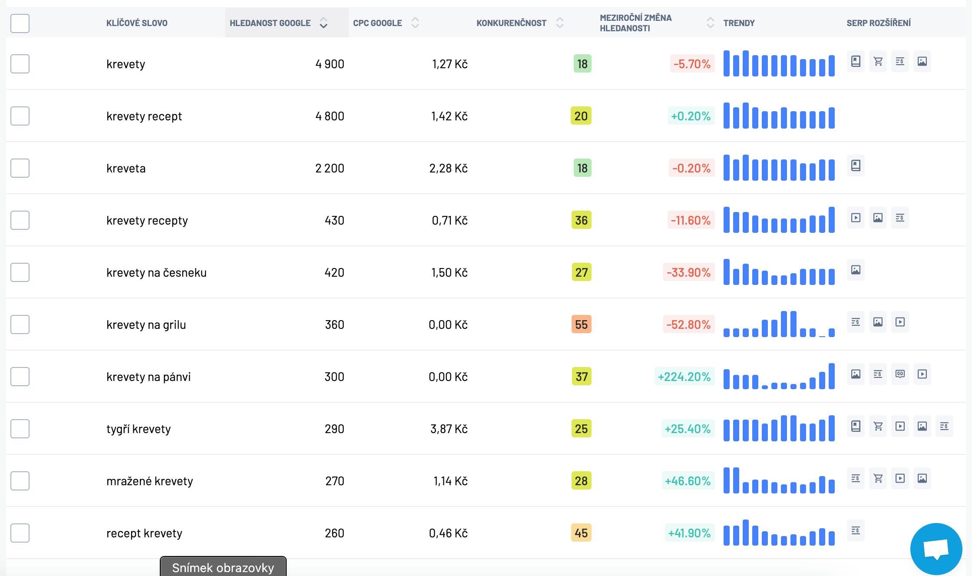Click the shopping cart icon in krevety row
972x576 pixels.
878,61
